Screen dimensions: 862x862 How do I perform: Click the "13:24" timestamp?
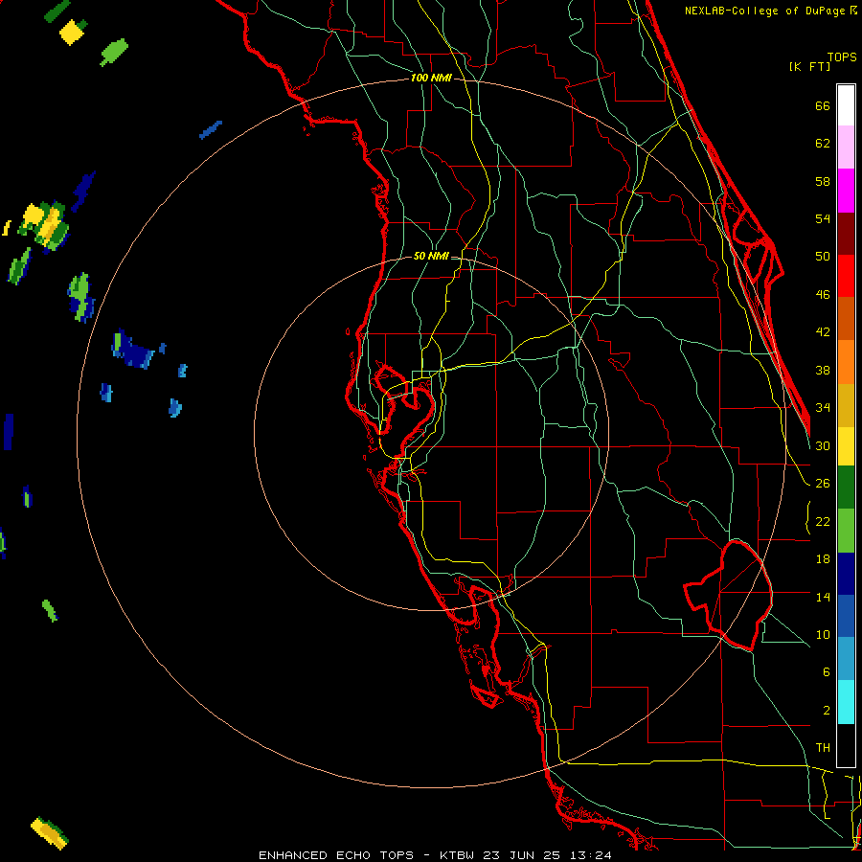590,855
